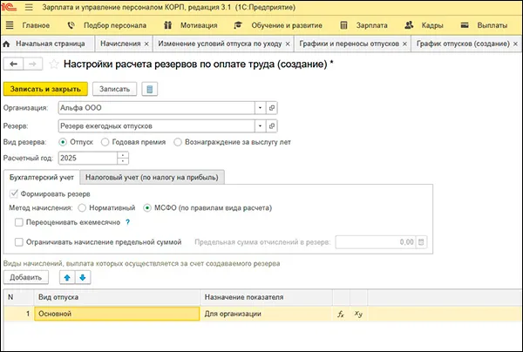Toggle Ограничивать начисление предельной суммой checkbox
The height and width of the screenshot is (352, 523).
(x=19, y=241)
